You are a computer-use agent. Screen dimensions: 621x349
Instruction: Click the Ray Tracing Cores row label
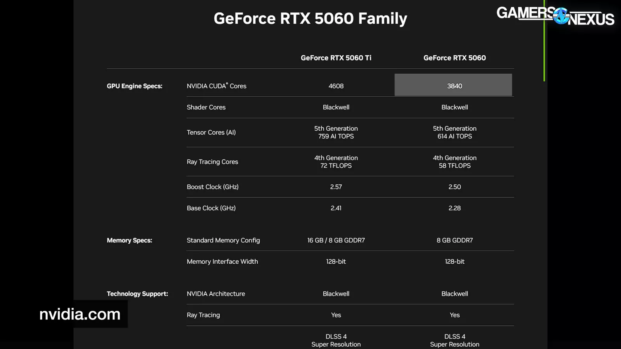click(212, 162)
